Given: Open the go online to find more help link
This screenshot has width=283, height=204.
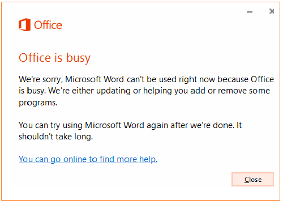Looking at the screenshot, I should pos(88,159).
